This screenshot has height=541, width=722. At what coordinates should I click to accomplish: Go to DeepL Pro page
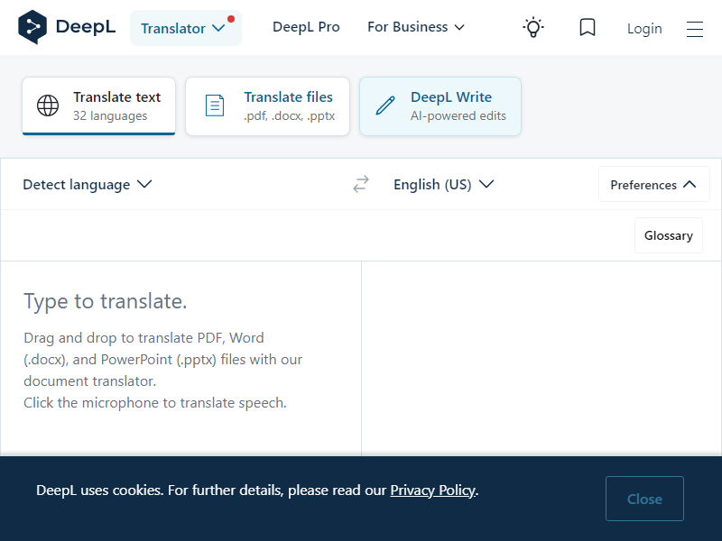pos(306,27)
